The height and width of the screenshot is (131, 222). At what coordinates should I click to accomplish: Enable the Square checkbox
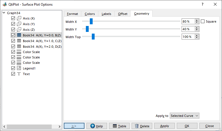(x=203, y=21)
